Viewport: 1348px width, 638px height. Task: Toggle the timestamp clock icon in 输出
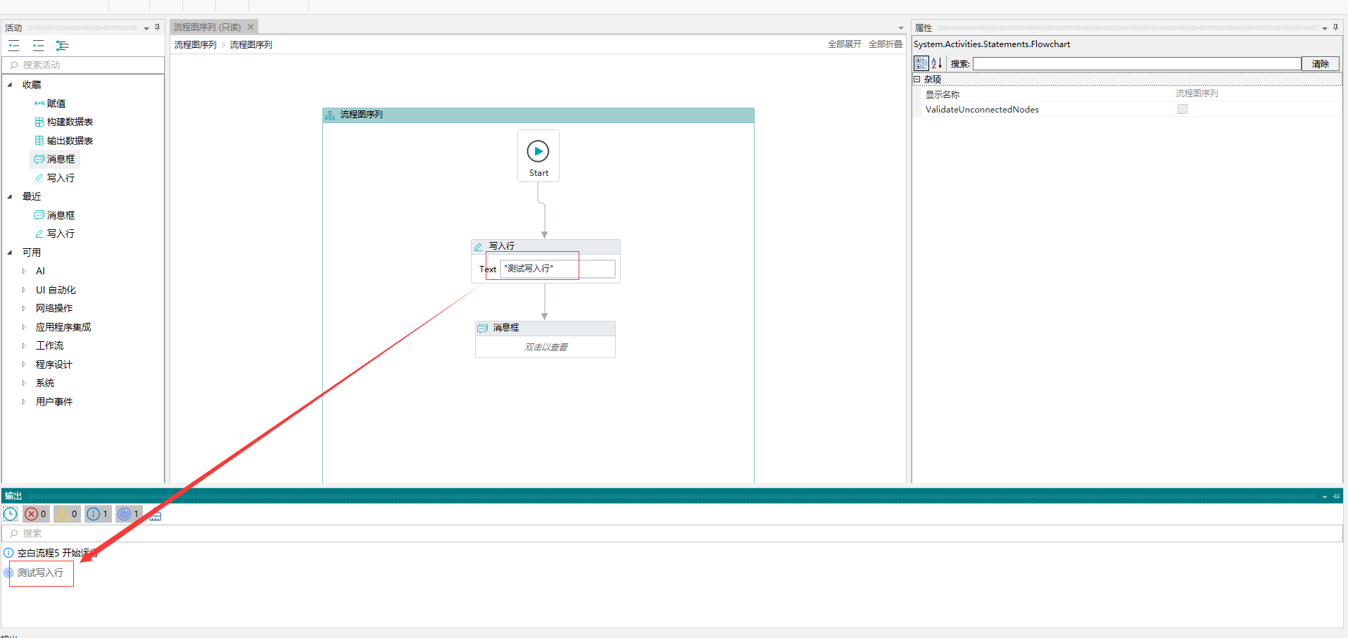coord(11,514)
